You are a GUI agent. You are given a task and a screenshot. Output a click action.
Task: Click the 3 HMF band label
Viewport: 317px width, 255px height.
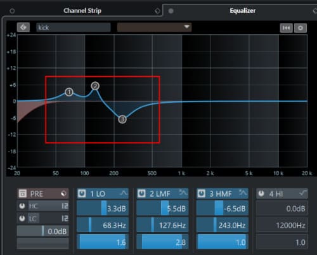pyautogui.click(x=221, y=194)
